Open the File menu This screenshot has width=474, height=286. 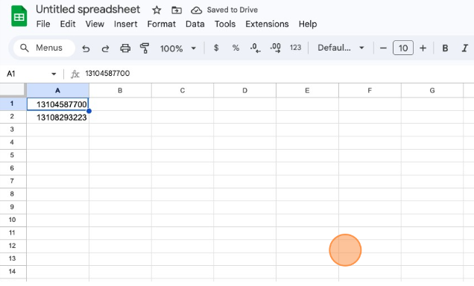click(x=43, y=24)
